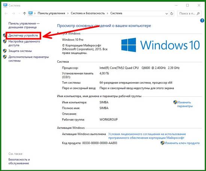Screen dimensions: 206x171
Task: Select the Панель управления breadcrumb item
Action: pos(51,13)
